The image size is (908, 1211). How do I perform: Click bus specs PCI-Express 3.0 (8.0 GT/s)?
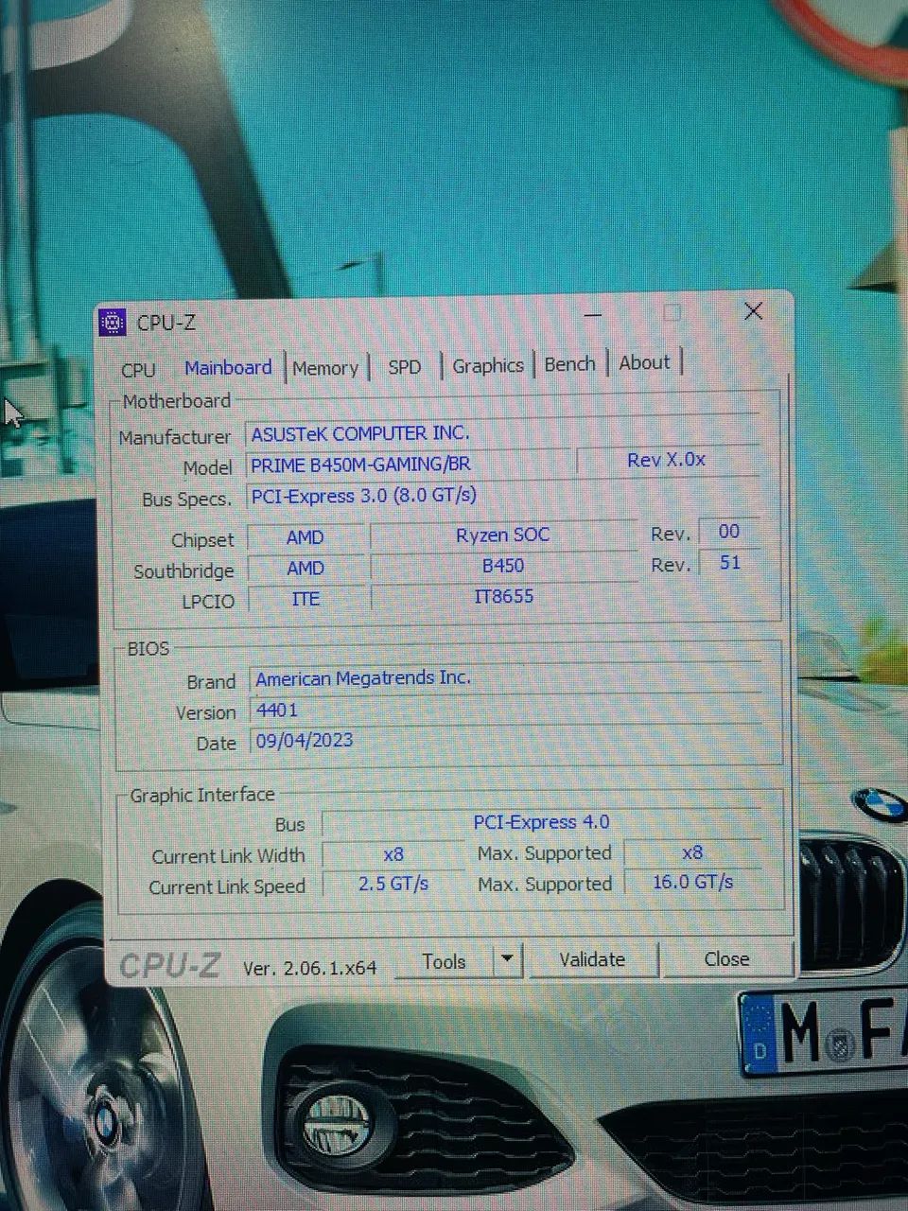[502, 496]
